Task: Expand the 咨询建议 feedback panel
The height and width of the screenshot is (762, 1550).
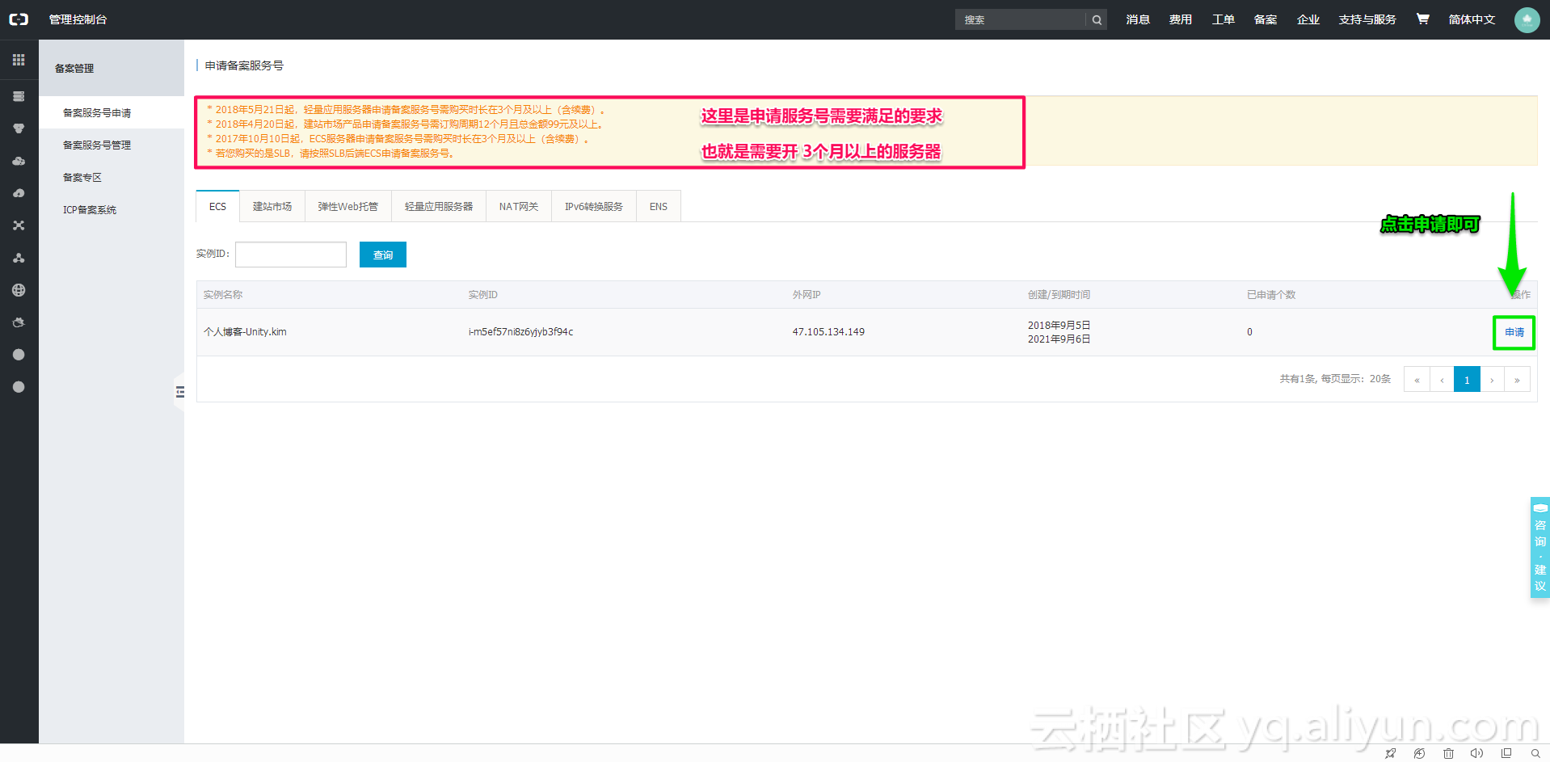Action: click(1539, 548)
